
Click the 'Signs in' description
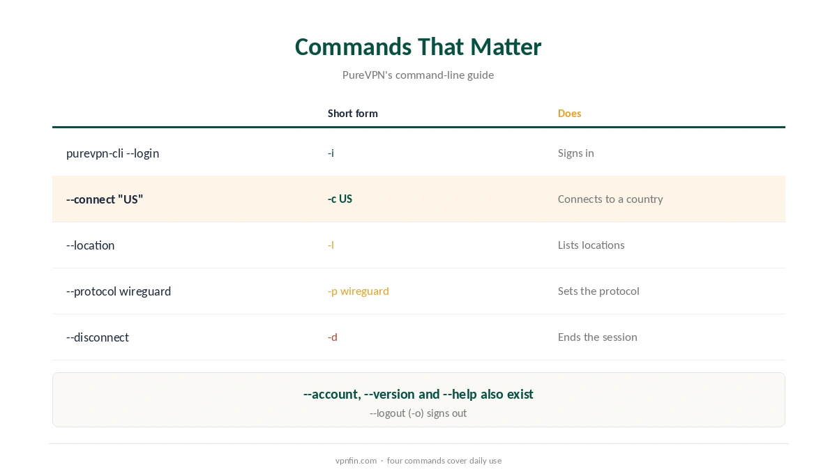(x=575, y=153)
